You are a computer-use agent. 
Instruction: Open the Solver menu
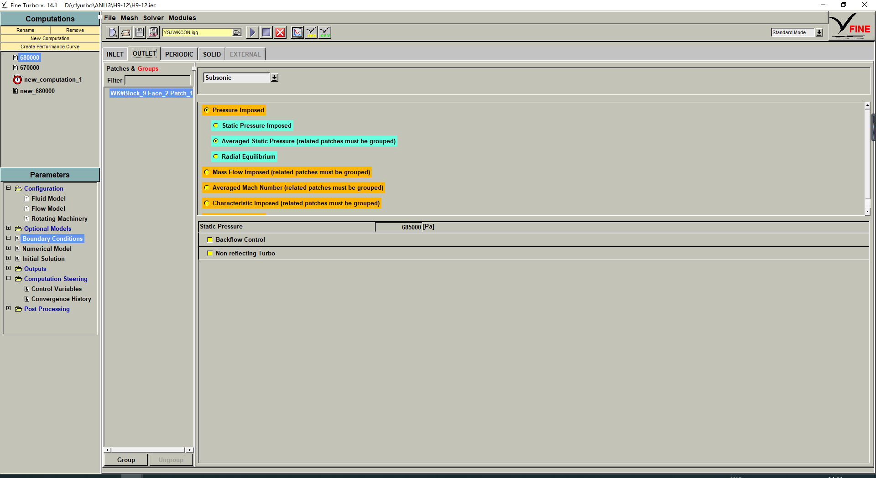tap(153, 18)
